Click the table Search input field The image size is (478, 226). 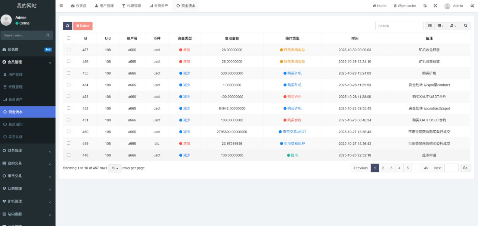pyautogui.click(x=399, y=26)
